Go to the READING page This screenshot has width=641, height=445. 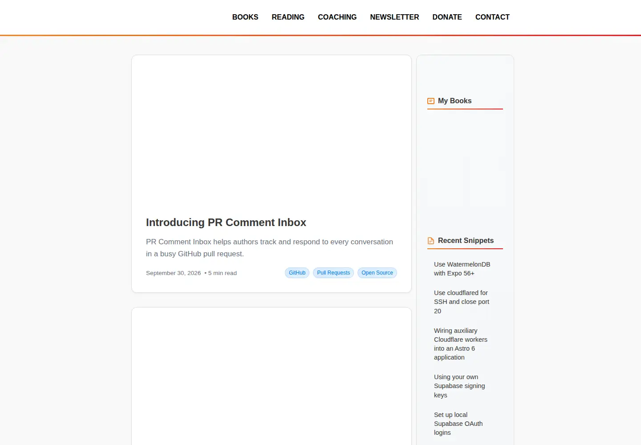(x=288, y=17)
